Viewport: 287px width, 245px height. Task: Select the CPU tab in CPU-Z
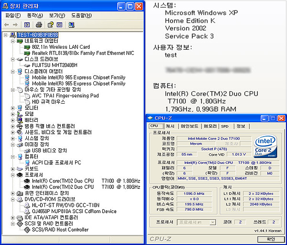click(156, 126)
